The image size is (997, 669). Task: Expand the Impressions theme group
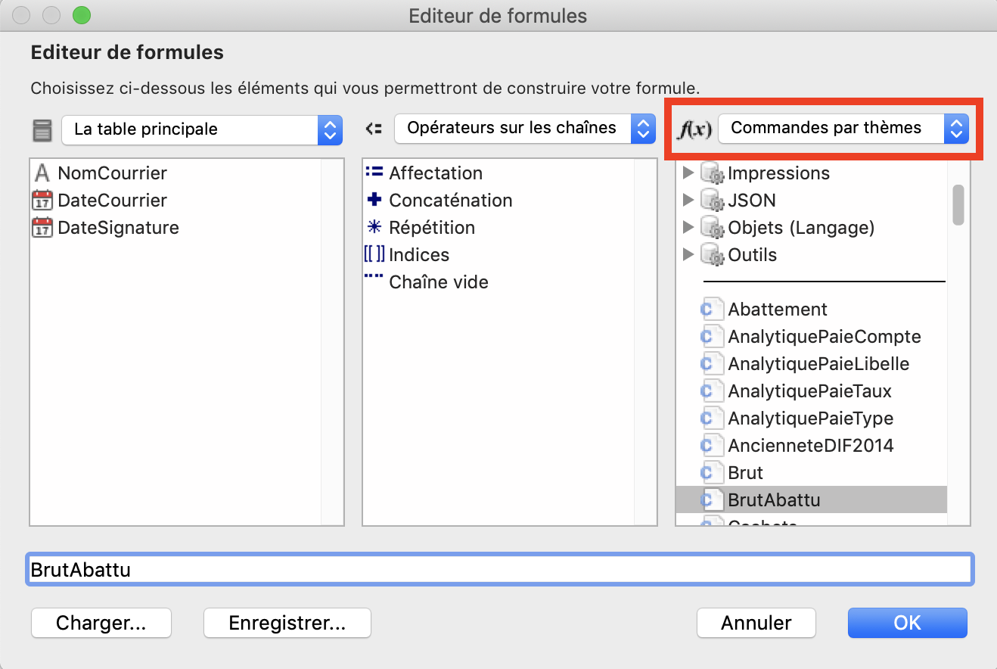688,173
